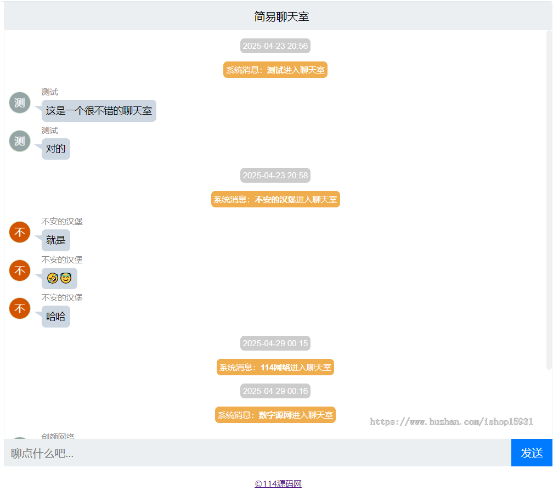Focus the 聊点什么吧... message input field
This screenshot has height=496, width=553.
(x=257, y=453)
